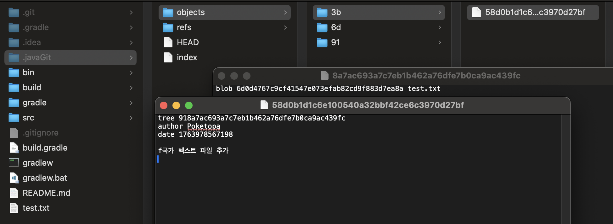Viewport: 613px width, 224px height.
Task: Click the gradlew.bat file icon
Action: pyautogui.click(x=14, y=178)
